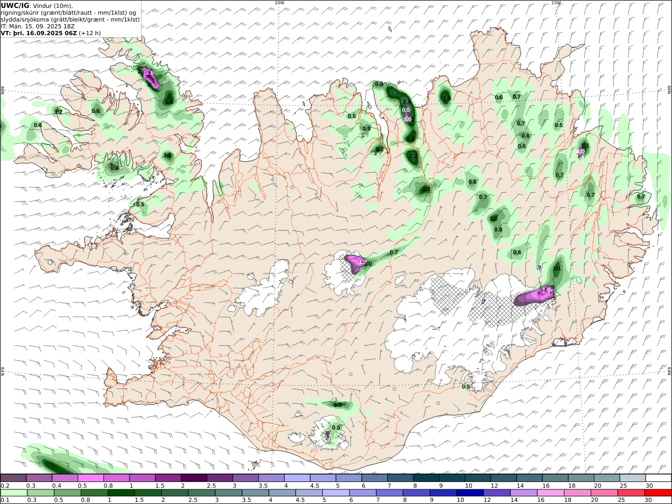Viewport: 672px width, 504px height.
Task: Click the 15W longitude label
Action: tap(555, 3)
